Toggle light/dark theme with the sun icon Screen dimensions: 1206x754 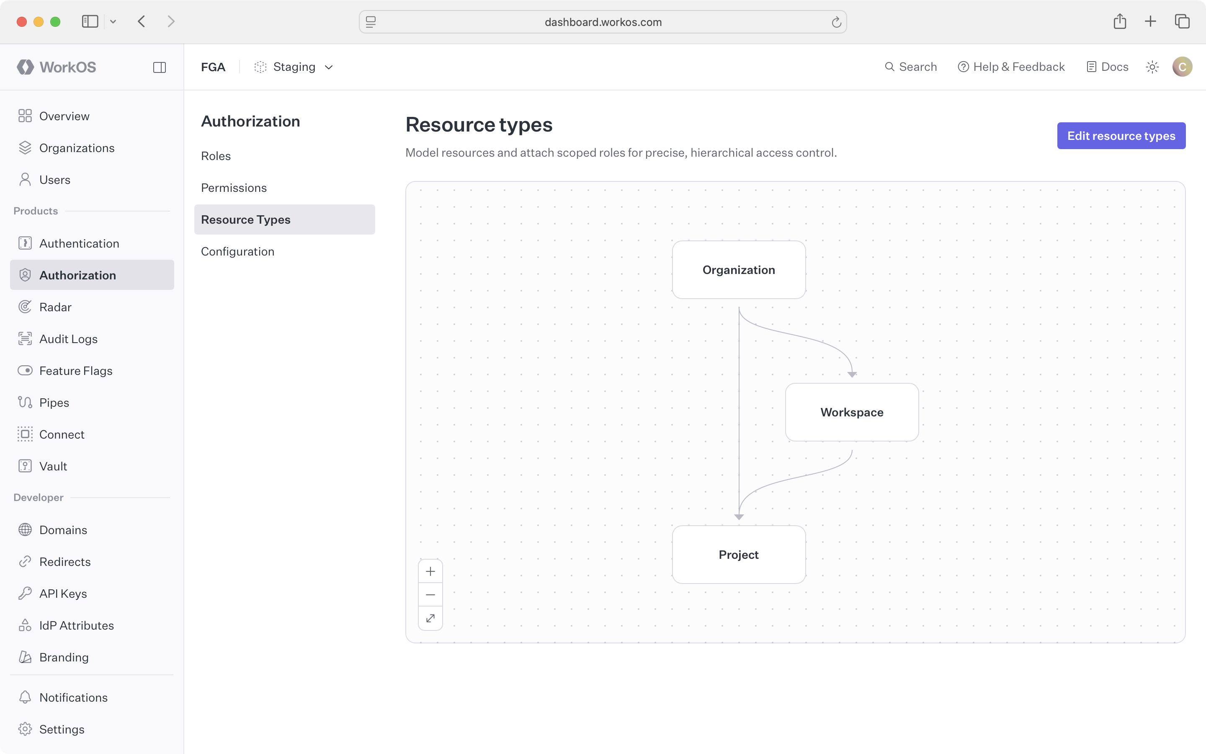coord(1152,66)
